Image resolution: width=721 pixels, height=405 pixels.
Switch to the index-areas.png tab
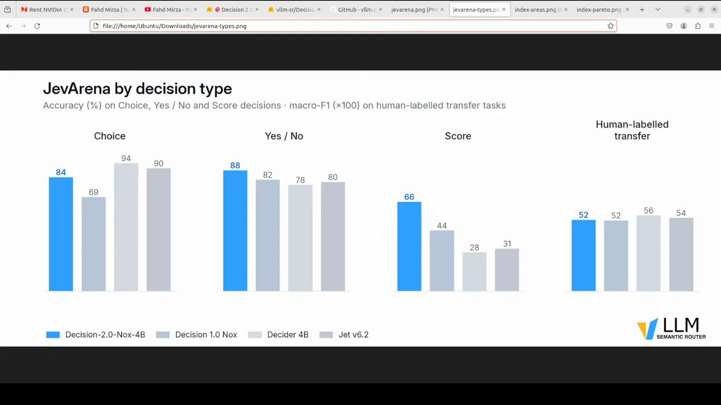coord(541,9)
